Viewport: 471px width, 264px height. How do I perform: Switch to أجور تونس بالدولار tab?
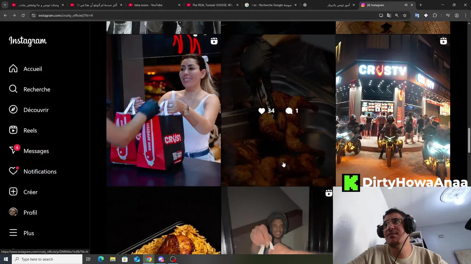click(x=329, y=5)
